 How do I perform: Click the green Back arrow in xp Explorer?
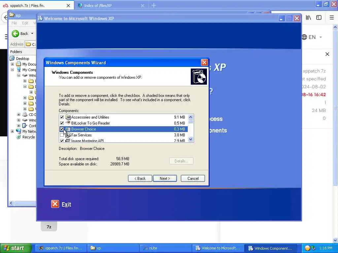pyautogui.click(x=15, y=34)
